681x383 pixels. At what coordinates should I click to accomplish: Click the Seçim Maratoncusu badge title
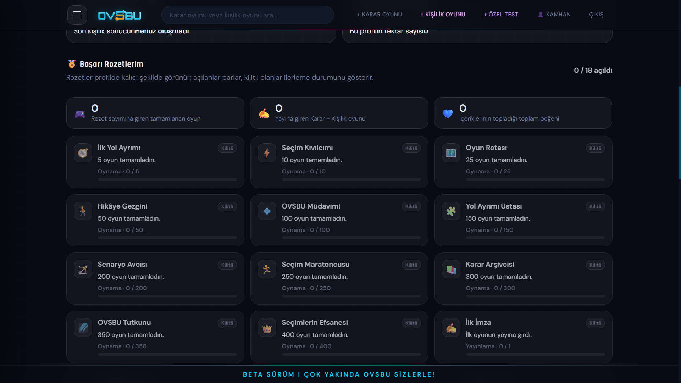(x=316, y=264)
